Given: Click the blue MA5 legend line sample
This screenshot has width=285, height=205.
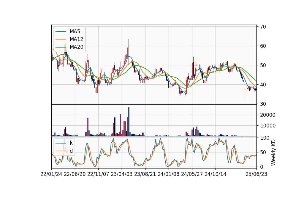Looking at the screenshot, I should point(61,31).
